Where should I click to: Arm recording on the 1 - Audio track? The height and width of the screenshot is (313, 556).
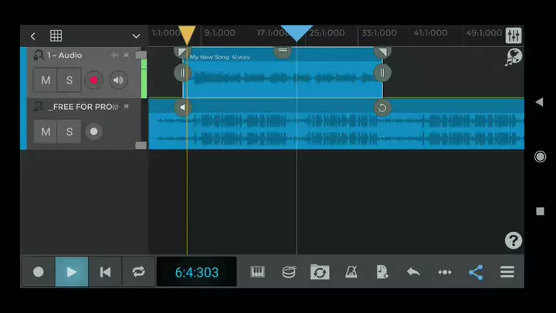94,80
